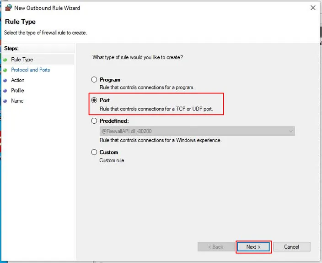Select the Custom rule radio button
322x263 pixels.
pyautogui.click(x=94, y=152)
